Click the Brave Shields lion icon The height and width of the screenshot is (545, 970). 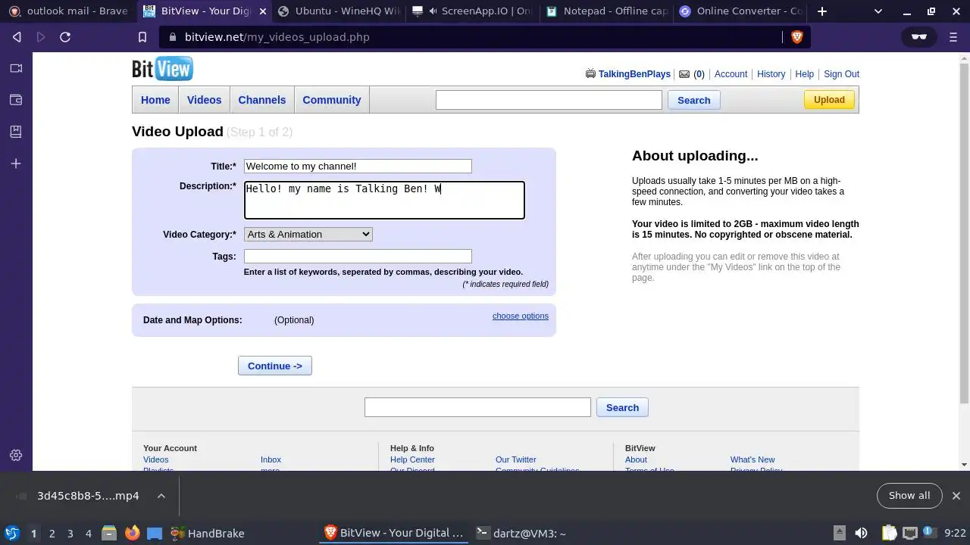pyautogui.click(x=796, y=37)
